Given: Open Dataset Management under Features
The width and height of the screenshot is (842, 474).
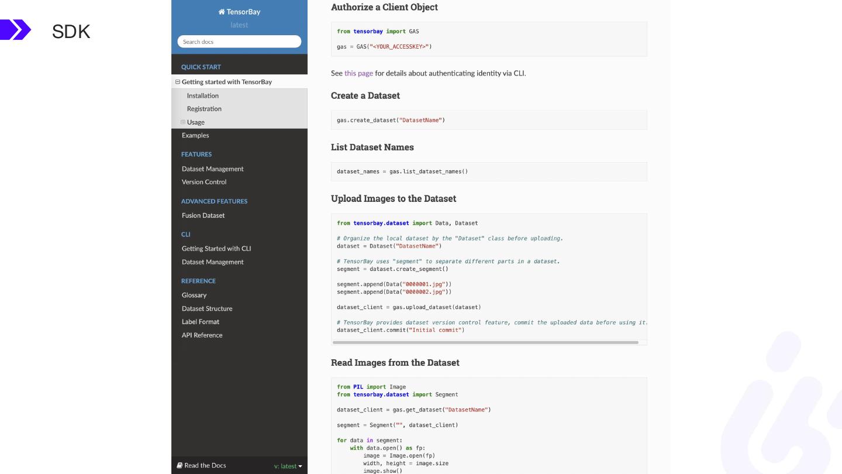Looking at the screenshot, I should (x=213, y=169).
